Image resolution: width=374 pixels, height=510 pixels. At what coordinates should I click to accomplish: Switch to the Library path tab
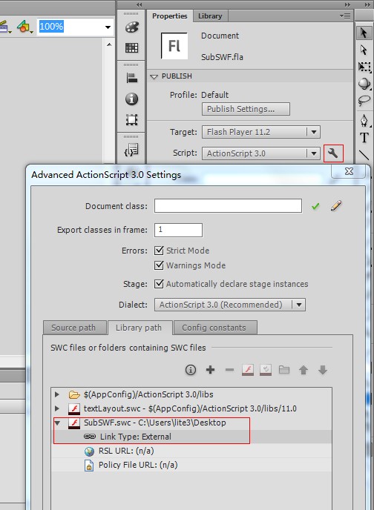click(140, 328)
